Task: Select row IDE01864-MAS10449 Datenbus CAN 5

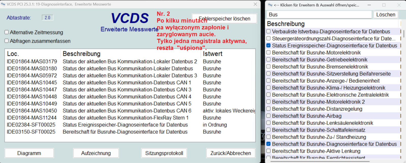Action: (x=130, y=104)
